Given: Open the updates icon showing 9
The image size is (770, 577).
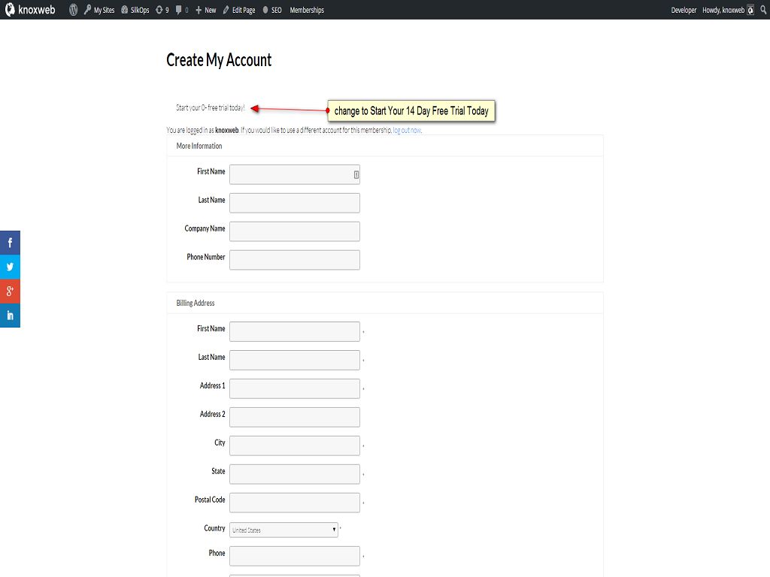Looking at the screenshot, I should [x=162, y=10].
